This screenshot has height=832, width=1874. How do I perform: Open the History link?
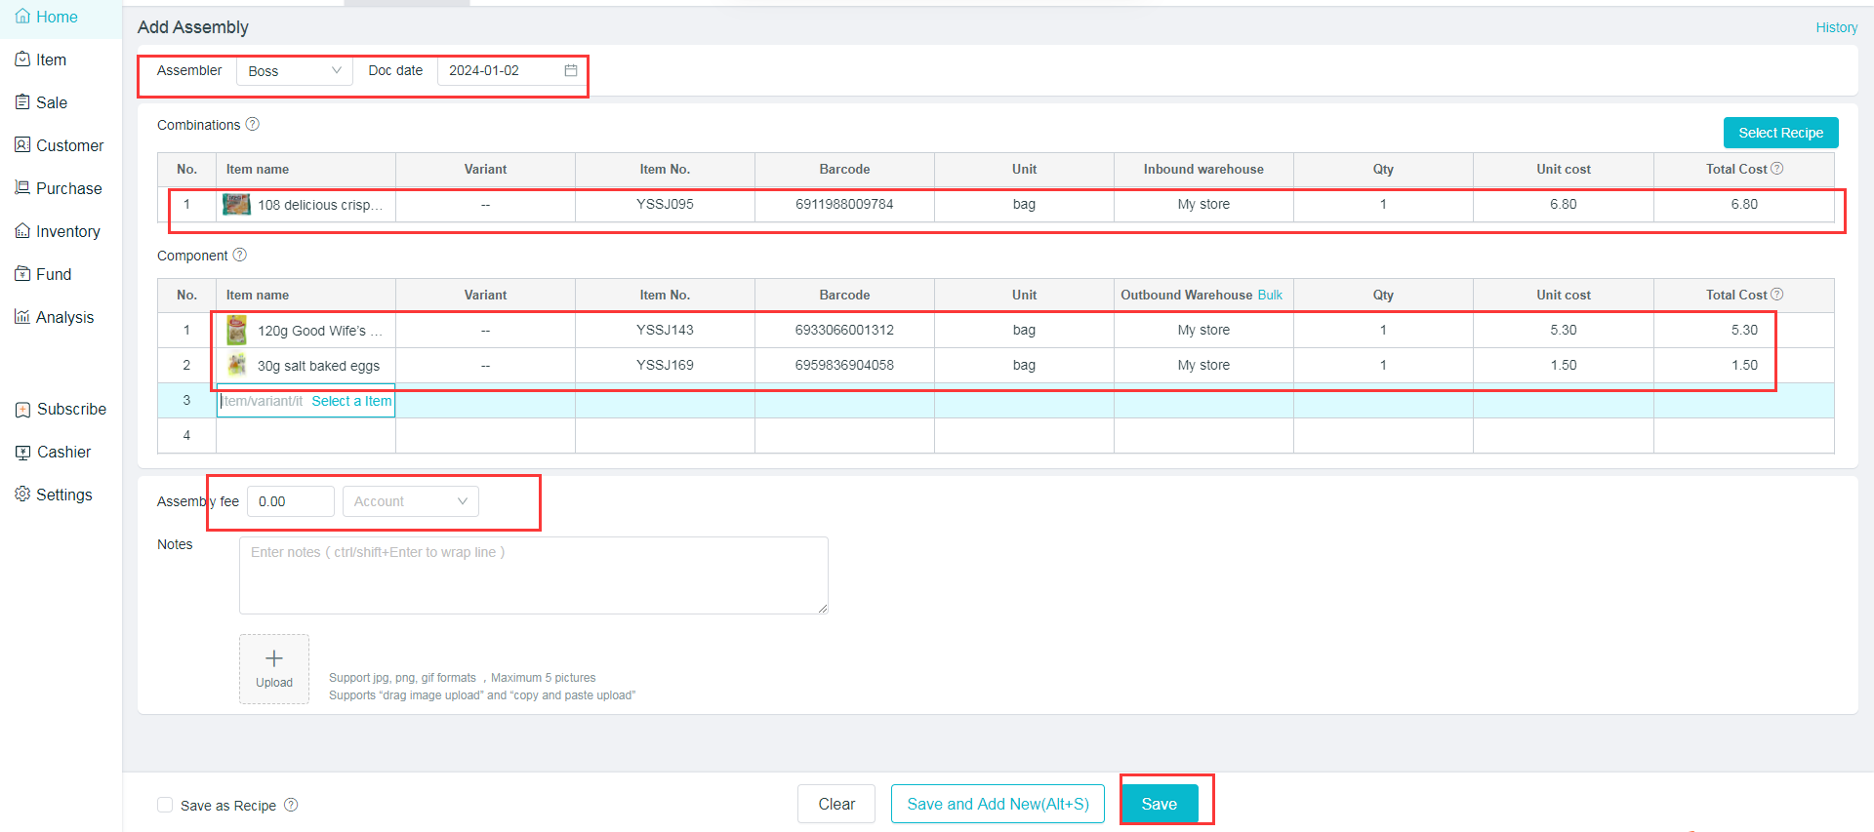[x=1836, y=27]
